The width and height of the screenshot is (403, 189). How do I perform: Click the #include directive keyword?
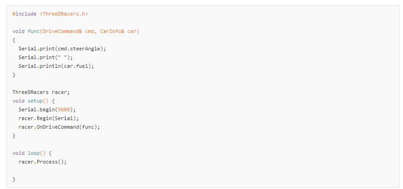pos(24,14)
